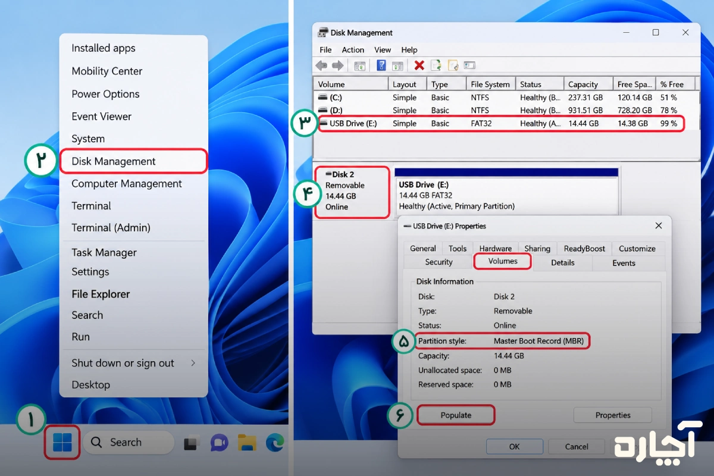Viewport: 714px width, 476px height.
Task: Open the Action menu in Disk Management
Action: (353, 50)
